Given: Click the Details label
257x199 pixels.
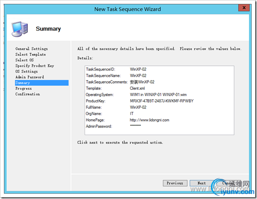Looking at the screenshot, I should click(x=85, y=58).
